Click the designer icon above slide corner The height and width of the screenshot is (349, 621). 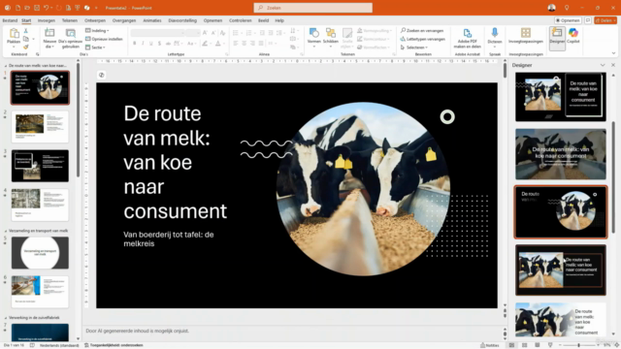pos(101,75)
